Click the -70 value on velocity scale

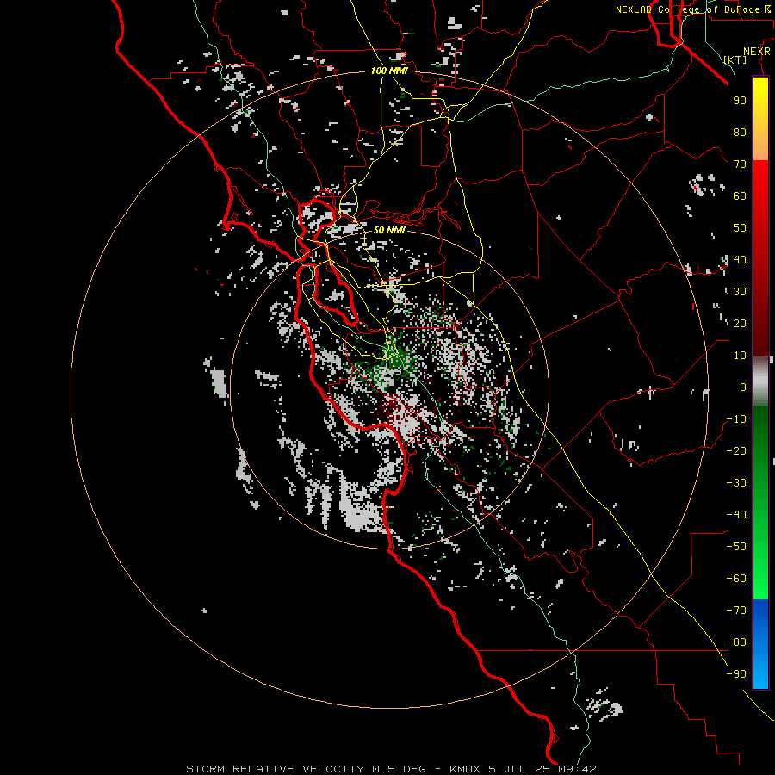pos(736,611)
